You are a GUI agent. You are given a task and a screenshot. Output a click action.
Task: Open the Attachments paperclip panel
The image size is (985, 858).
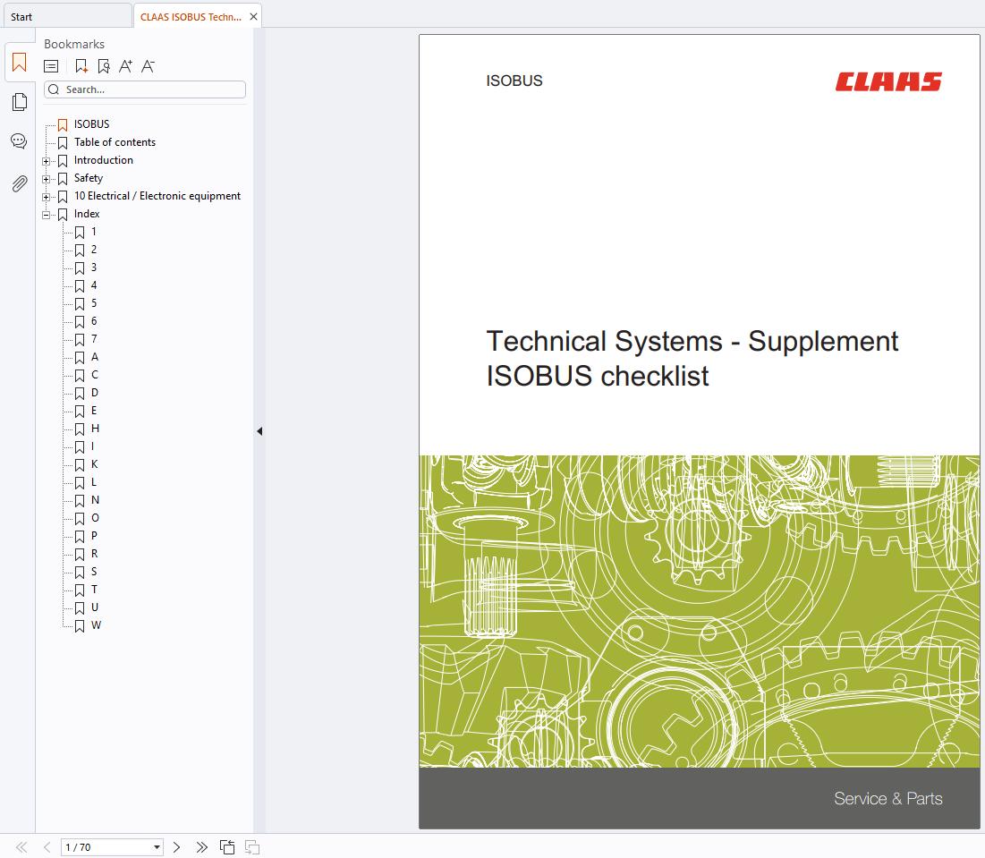[x=19, y=183]
